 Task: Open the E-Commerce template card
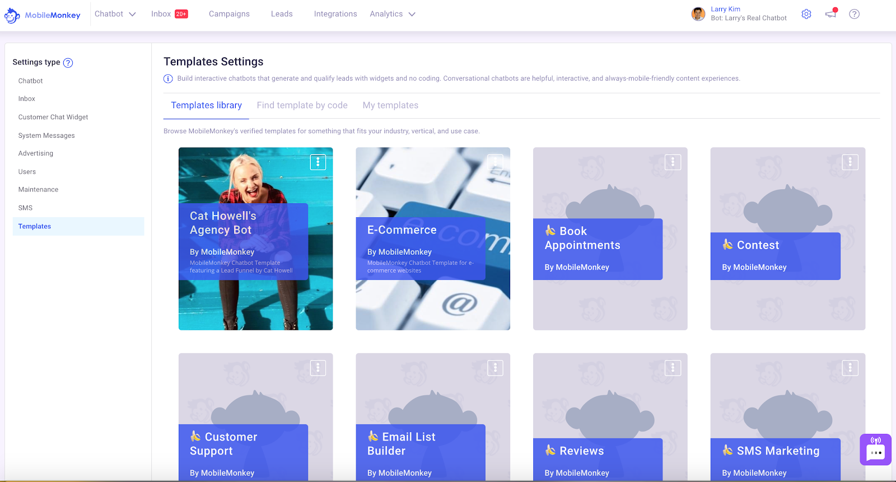[x=433, y=239]
